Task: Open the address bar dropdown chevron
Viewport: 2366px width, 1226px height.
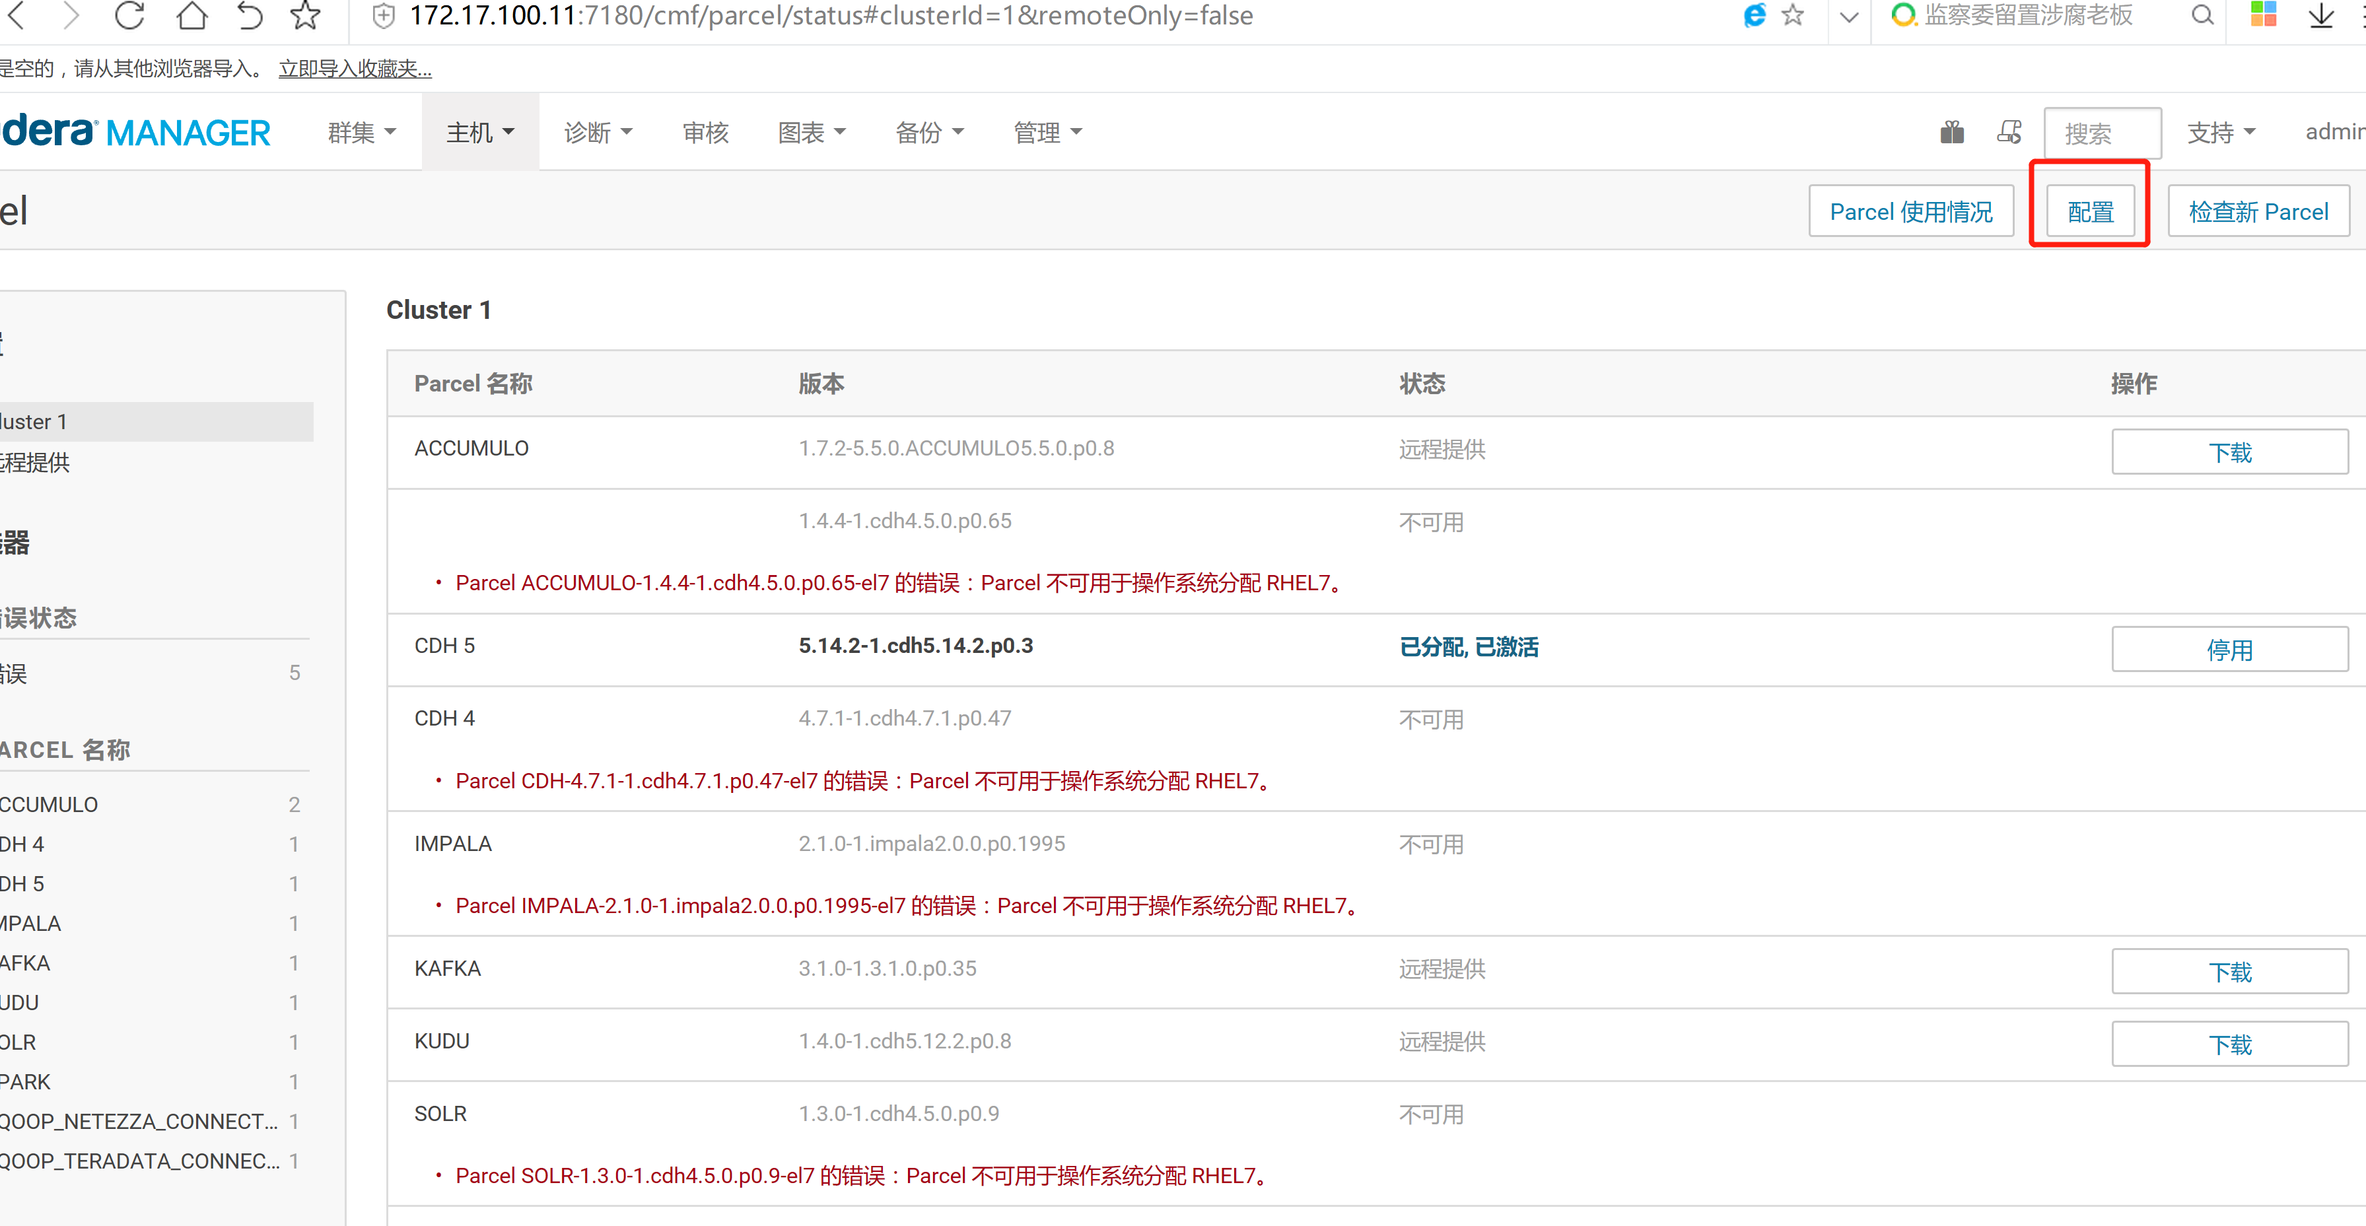Action: click(1849, 17)
